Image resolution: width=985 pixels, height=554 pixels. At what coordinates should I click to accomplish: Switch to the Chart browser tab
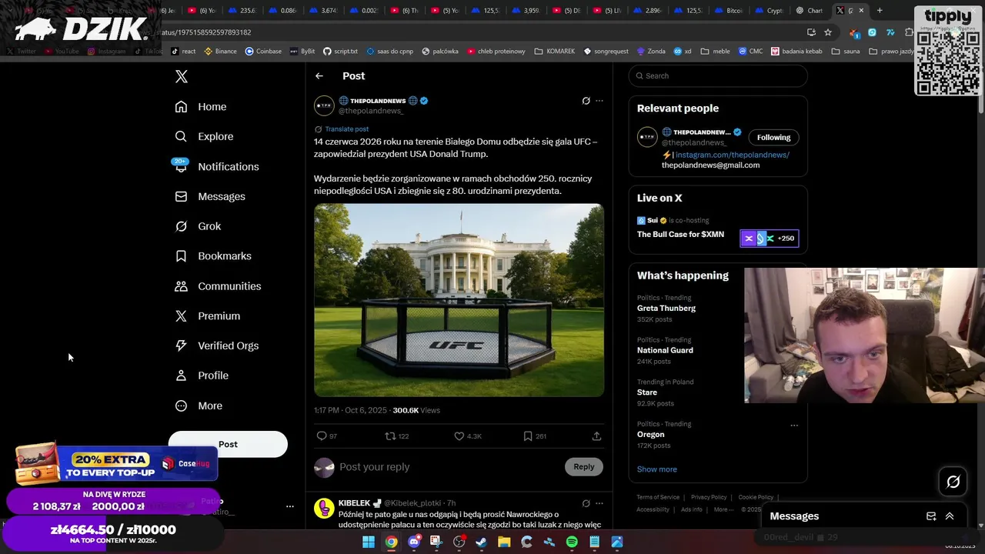click(811, 11)
